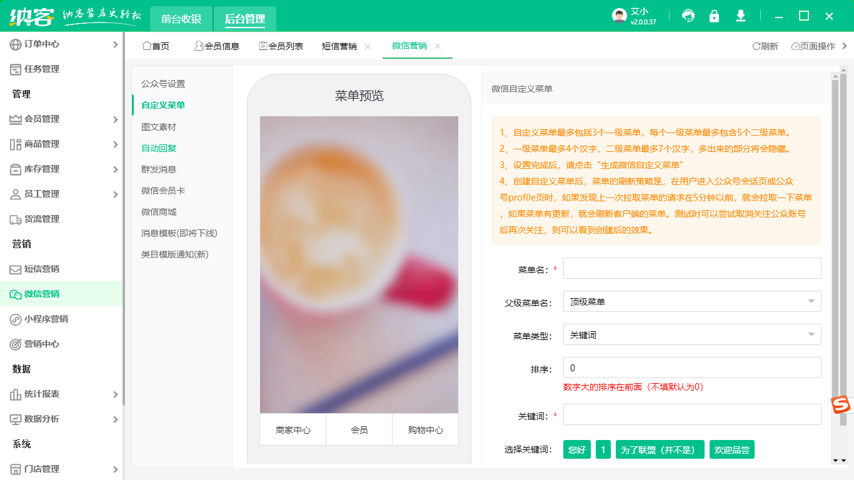Open 小程序营销 in the sidebar

46,319
